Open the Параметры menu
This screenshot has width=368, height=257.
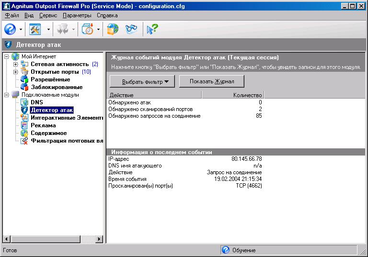77,15
